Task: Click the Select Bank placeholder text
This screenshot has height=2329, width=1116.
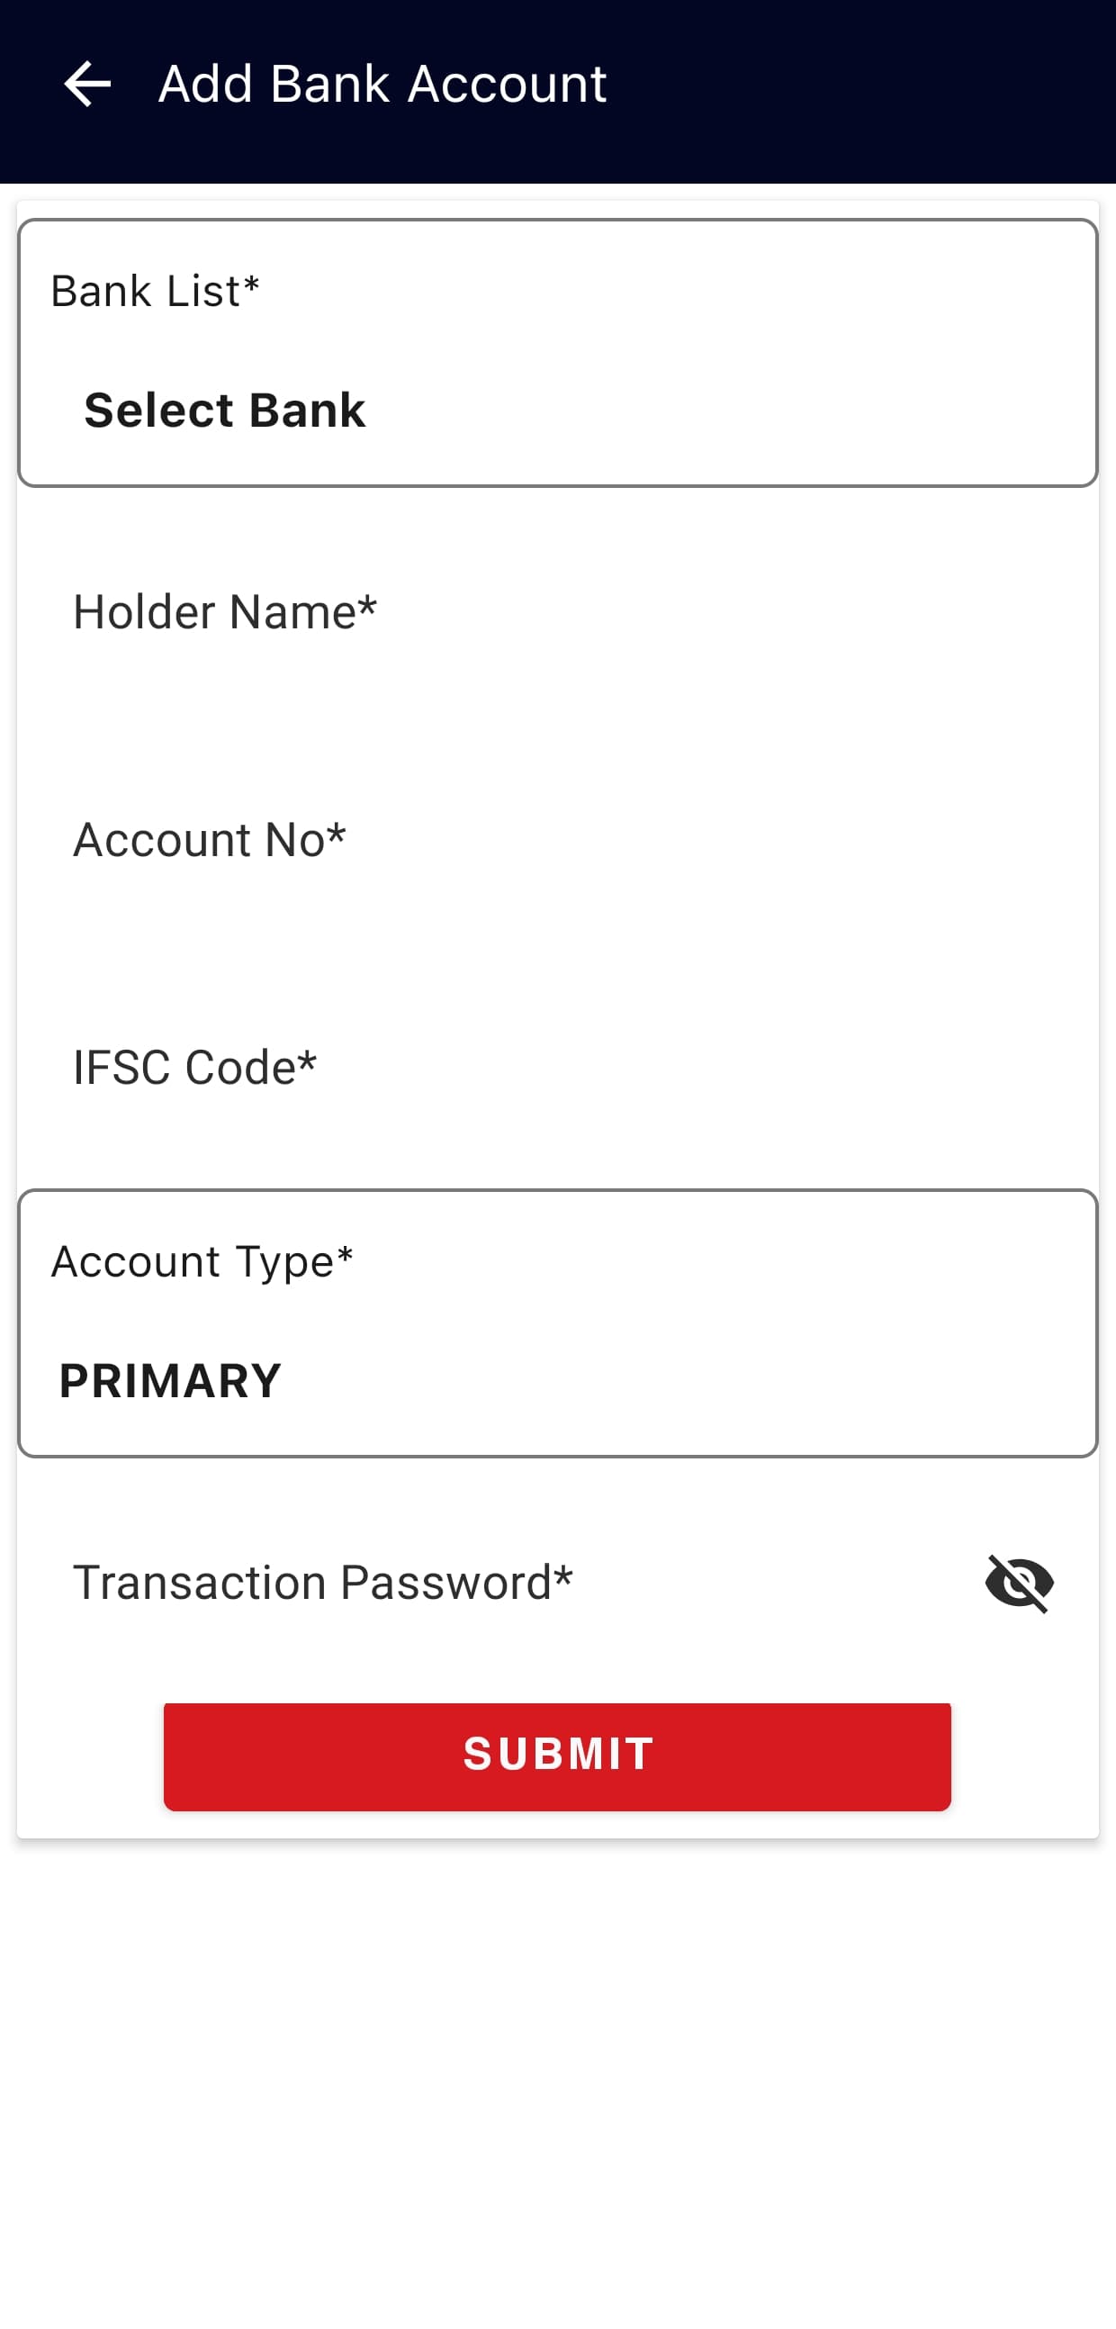Action: 224,411
